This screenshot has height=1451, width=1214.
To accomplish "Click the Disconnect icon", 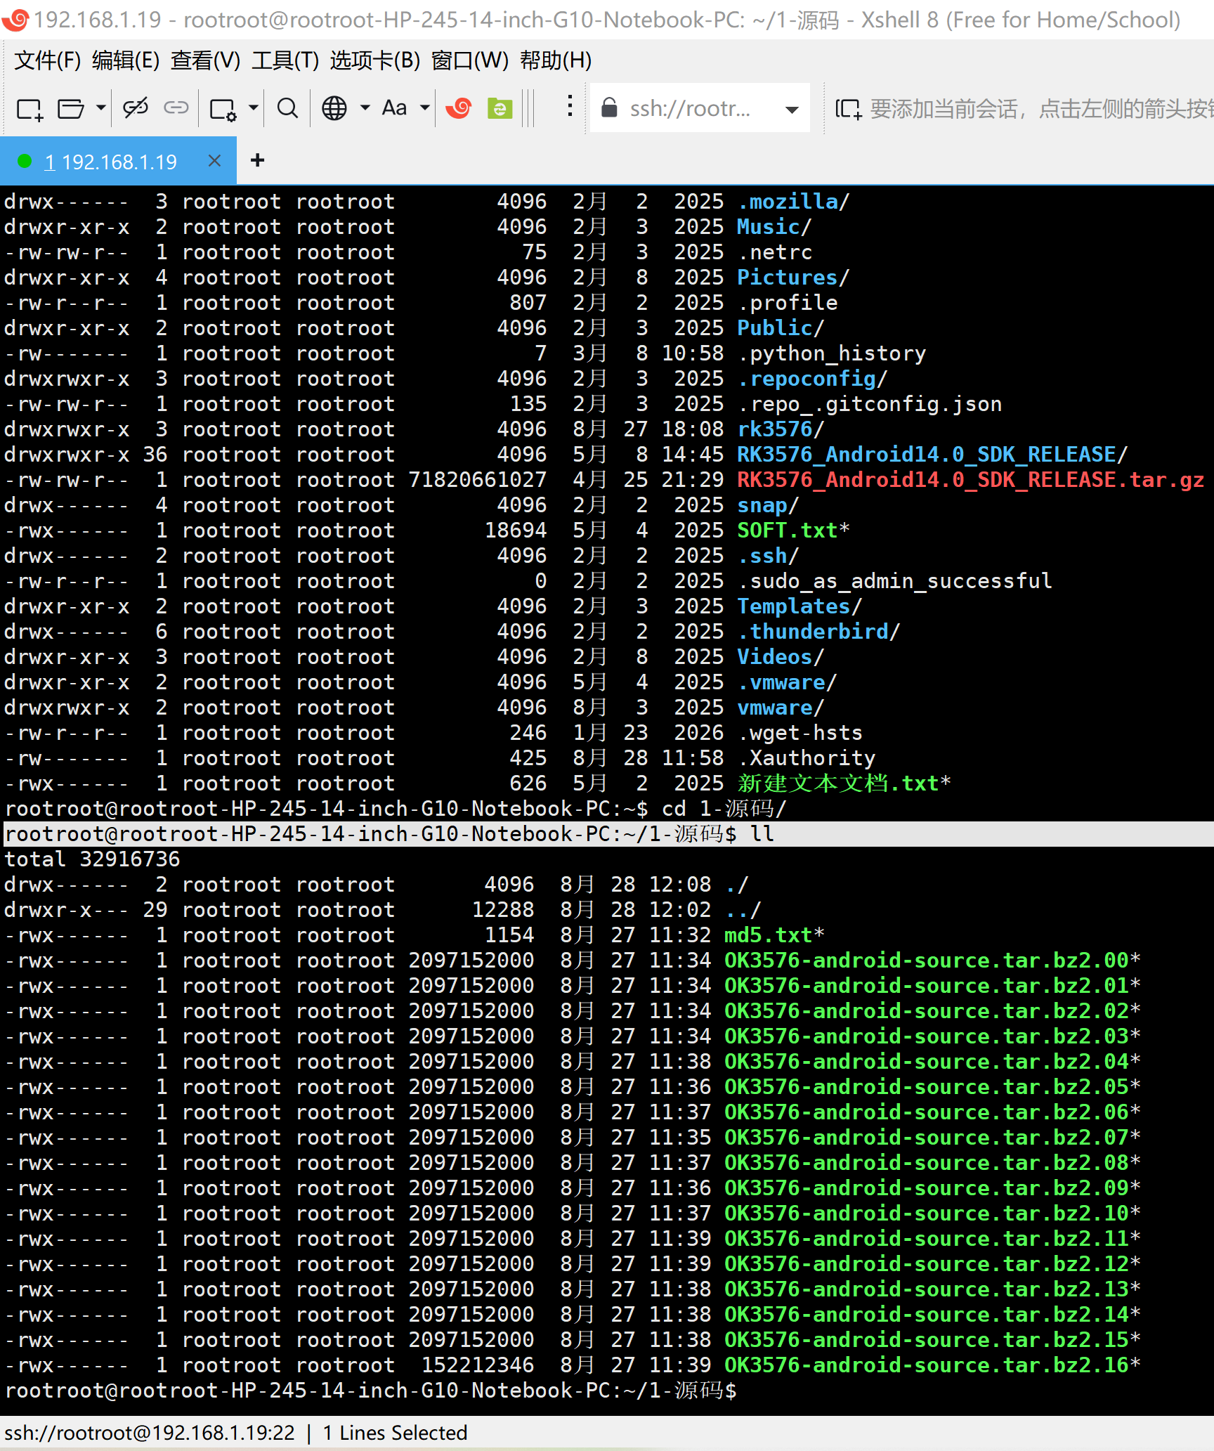I will pyautogui.click(x=136, y=108).
